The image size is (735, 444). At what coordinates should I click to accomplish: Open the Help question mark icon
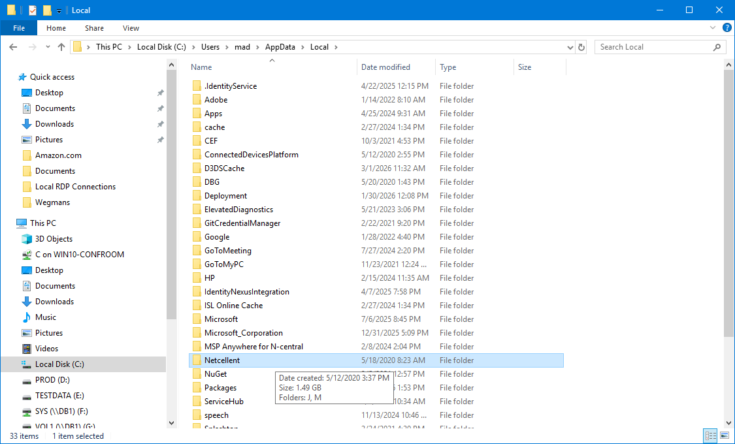[727, 28]
